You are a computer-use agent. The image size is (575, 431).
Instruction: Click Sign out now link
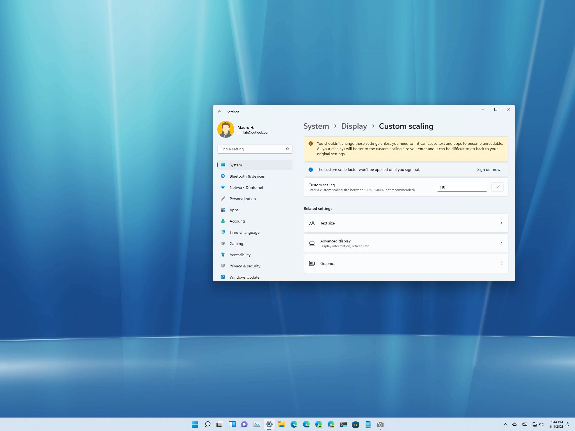pos(489,169)
